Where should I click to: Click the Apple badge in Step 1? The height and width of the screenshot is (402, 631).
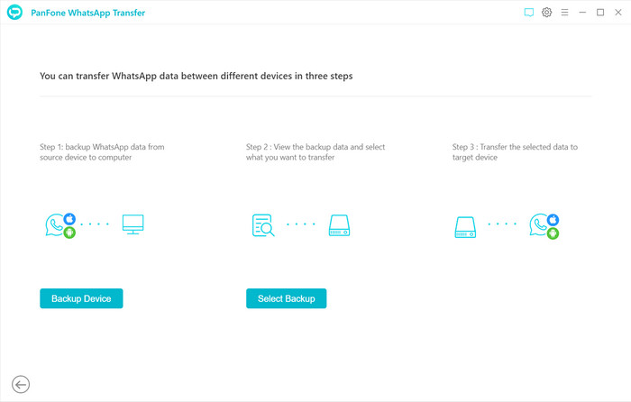(69, 218)
